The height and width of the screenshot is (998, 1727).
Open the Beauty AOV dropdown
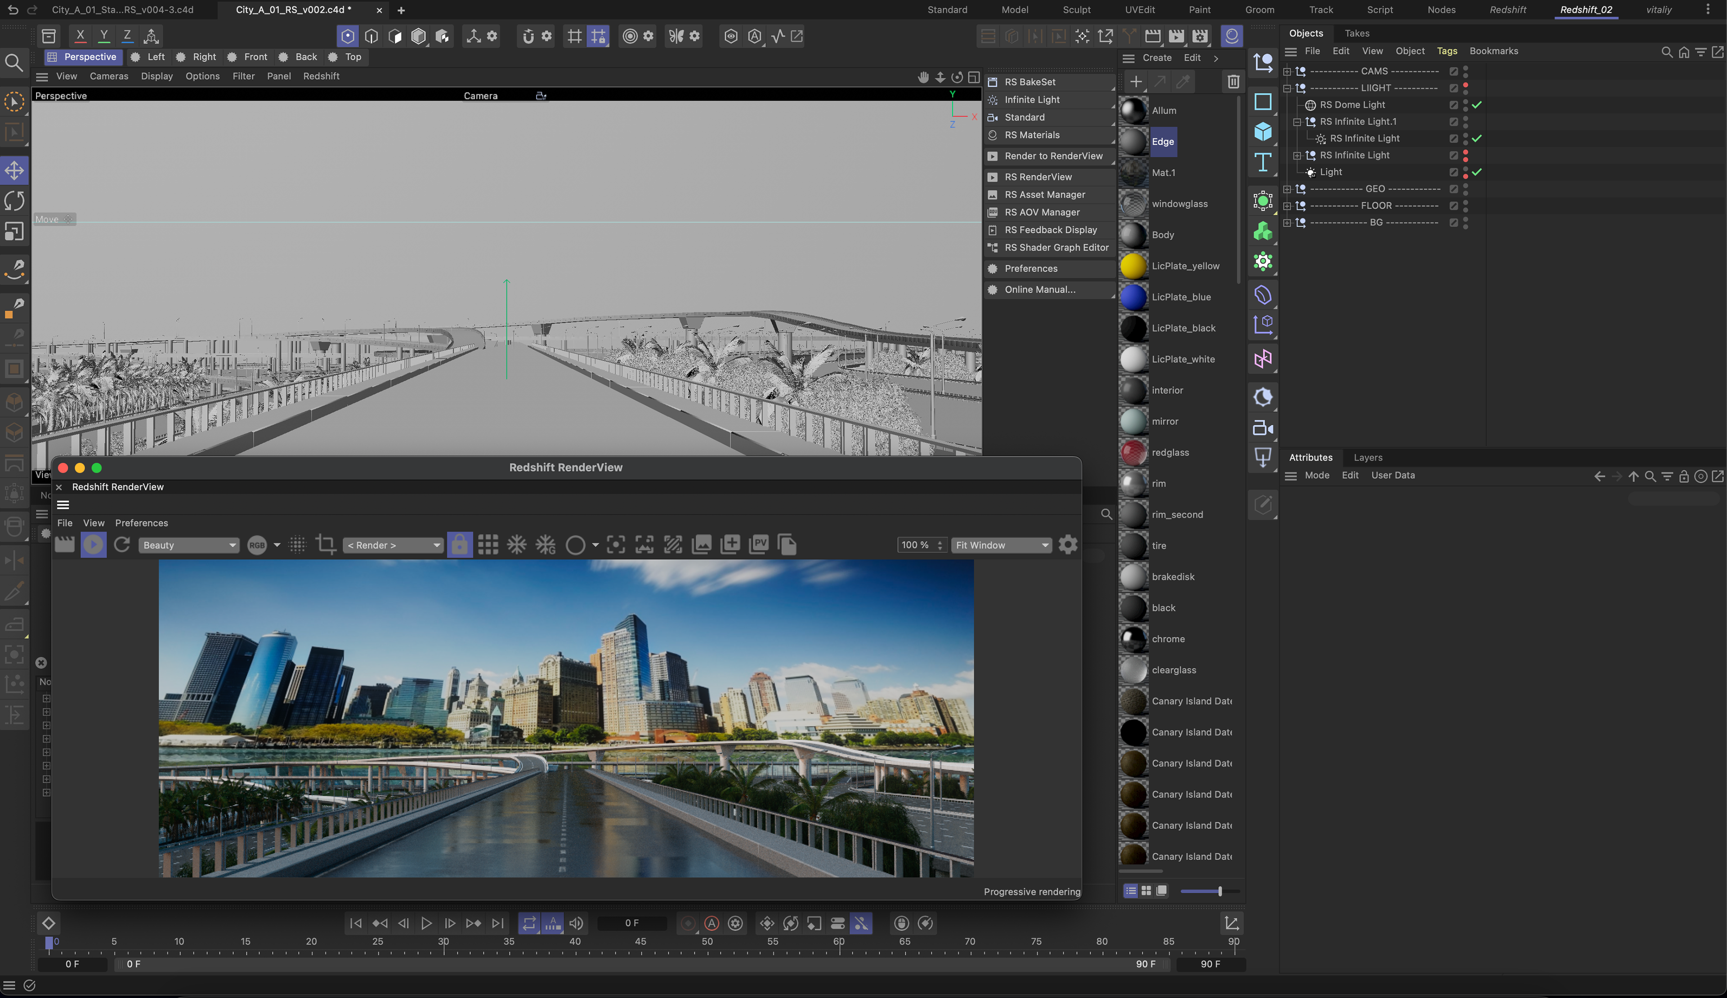point(188,545)
